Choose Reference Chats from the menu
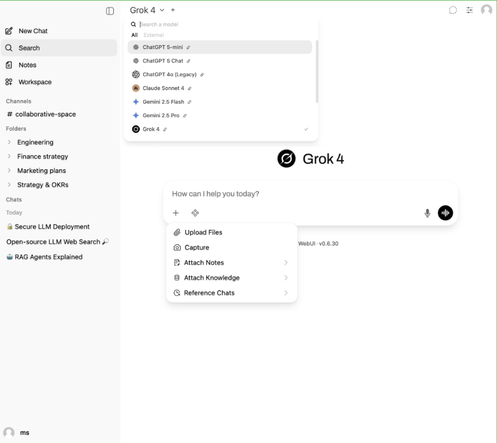This screenshot has height=443, width=497. pyautogui.click(x=208, y=293)
